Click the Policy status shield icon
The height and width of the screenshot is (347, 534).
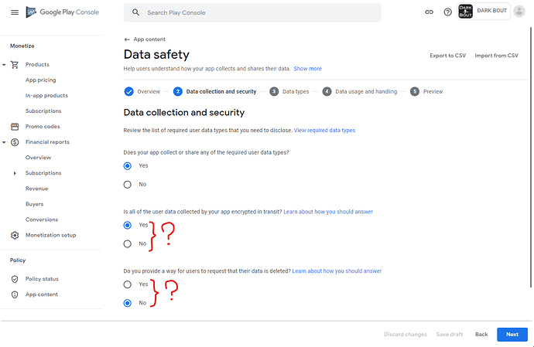pos(15,279)
